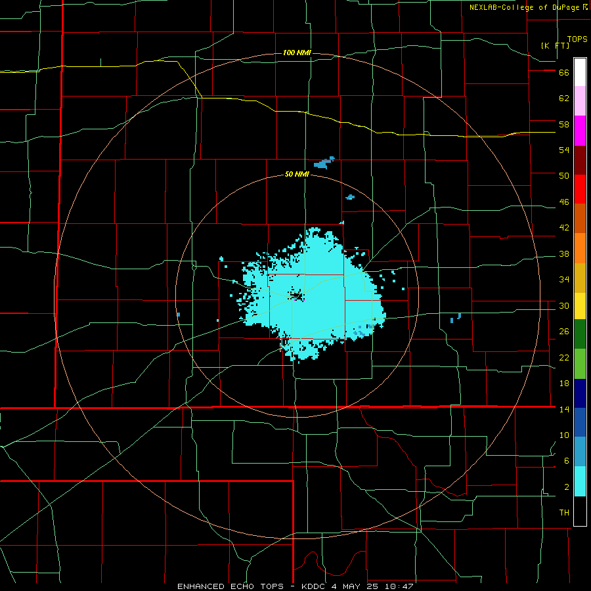This screenshot has width=591, height=591.
Task: Click the legend value '26'
Action: click(x=564, y=332)
